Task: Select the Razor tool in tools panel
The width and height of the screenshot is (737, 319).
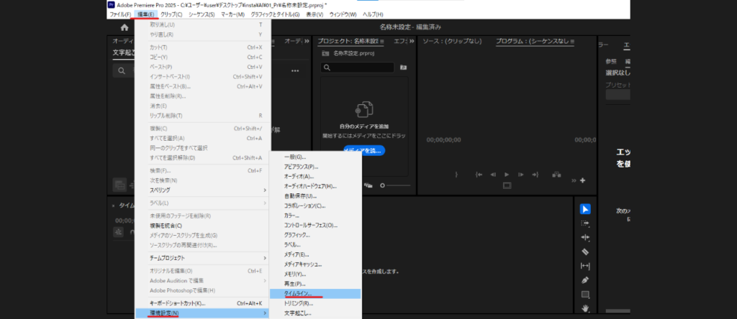Action: [585, 251]
